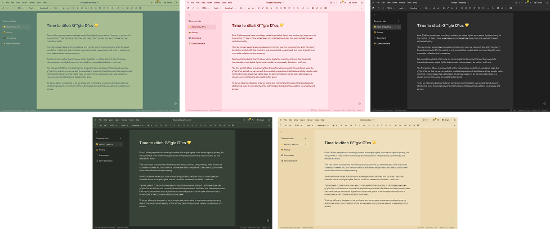
Task: Toggle italic in the green-themed window toolbar
Action: [78, 8]
